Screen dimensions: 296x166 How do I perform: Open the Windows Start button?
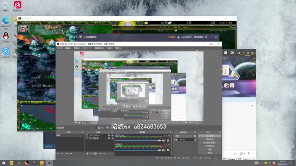tap(4, 163)
